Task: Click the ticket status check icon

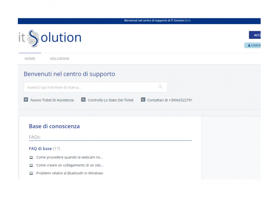Action: (83, 100)
